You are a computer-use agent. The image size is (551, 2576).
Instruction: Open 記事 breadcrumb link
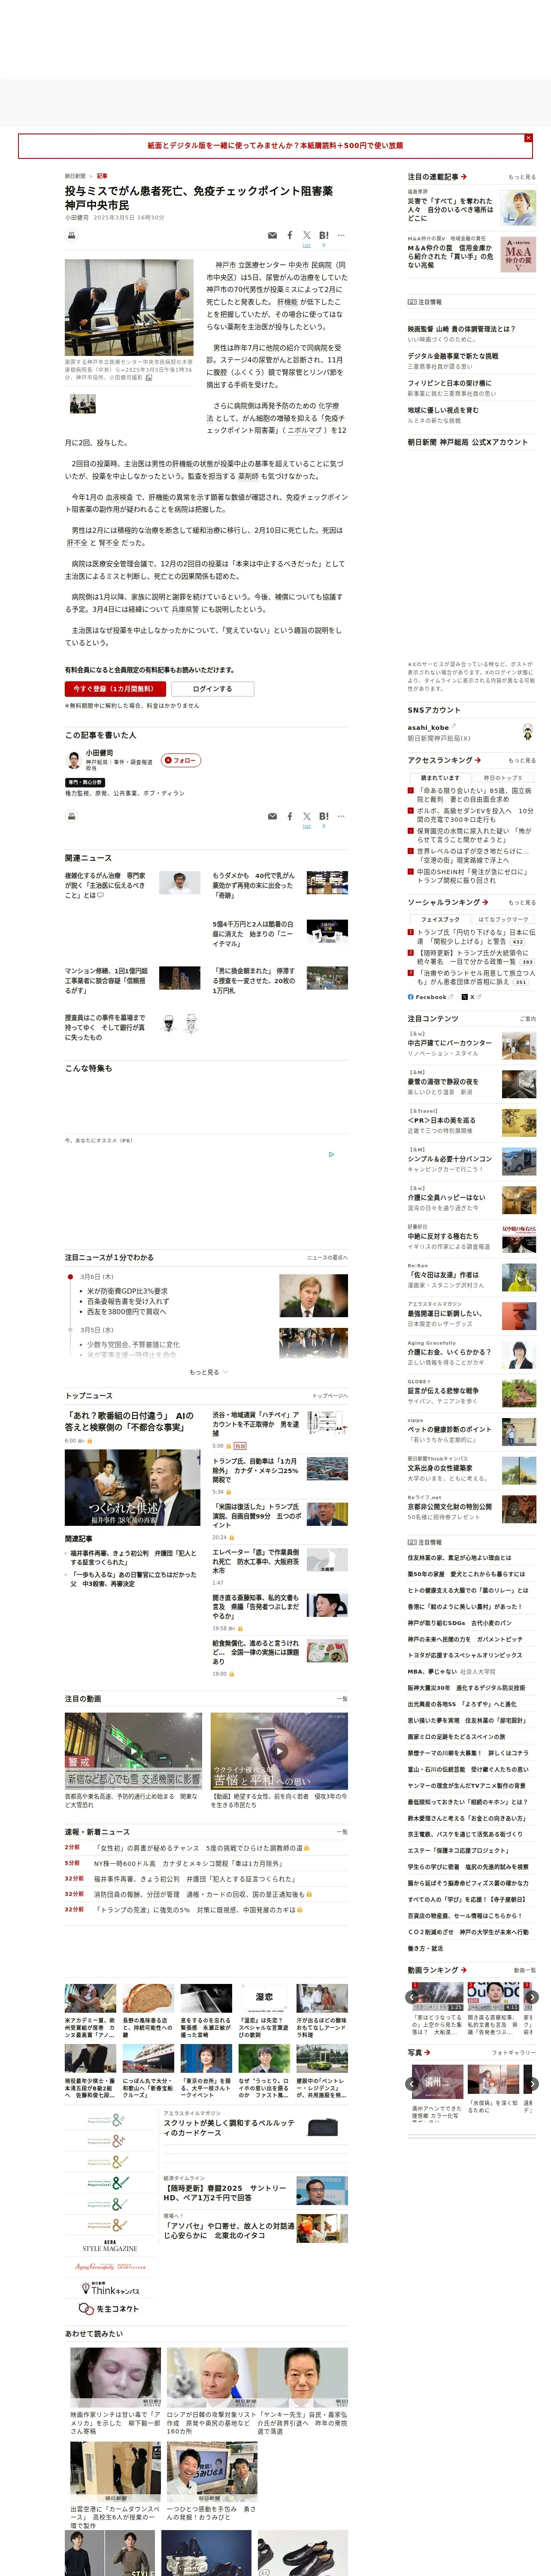[x=102, y=176]
